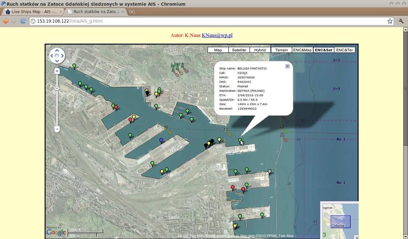The image size is (408, 239).
Task: Bookmark this page with the star icon
Action: pos(390,21)
